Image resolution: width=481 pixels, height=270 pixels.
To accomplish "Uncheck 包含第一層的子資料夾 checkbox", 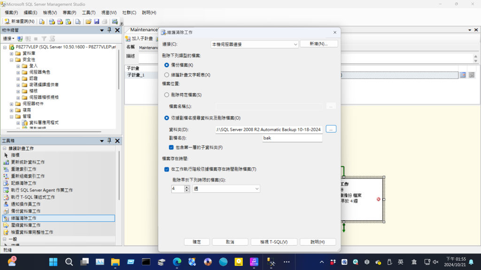I will click(171, 147).
